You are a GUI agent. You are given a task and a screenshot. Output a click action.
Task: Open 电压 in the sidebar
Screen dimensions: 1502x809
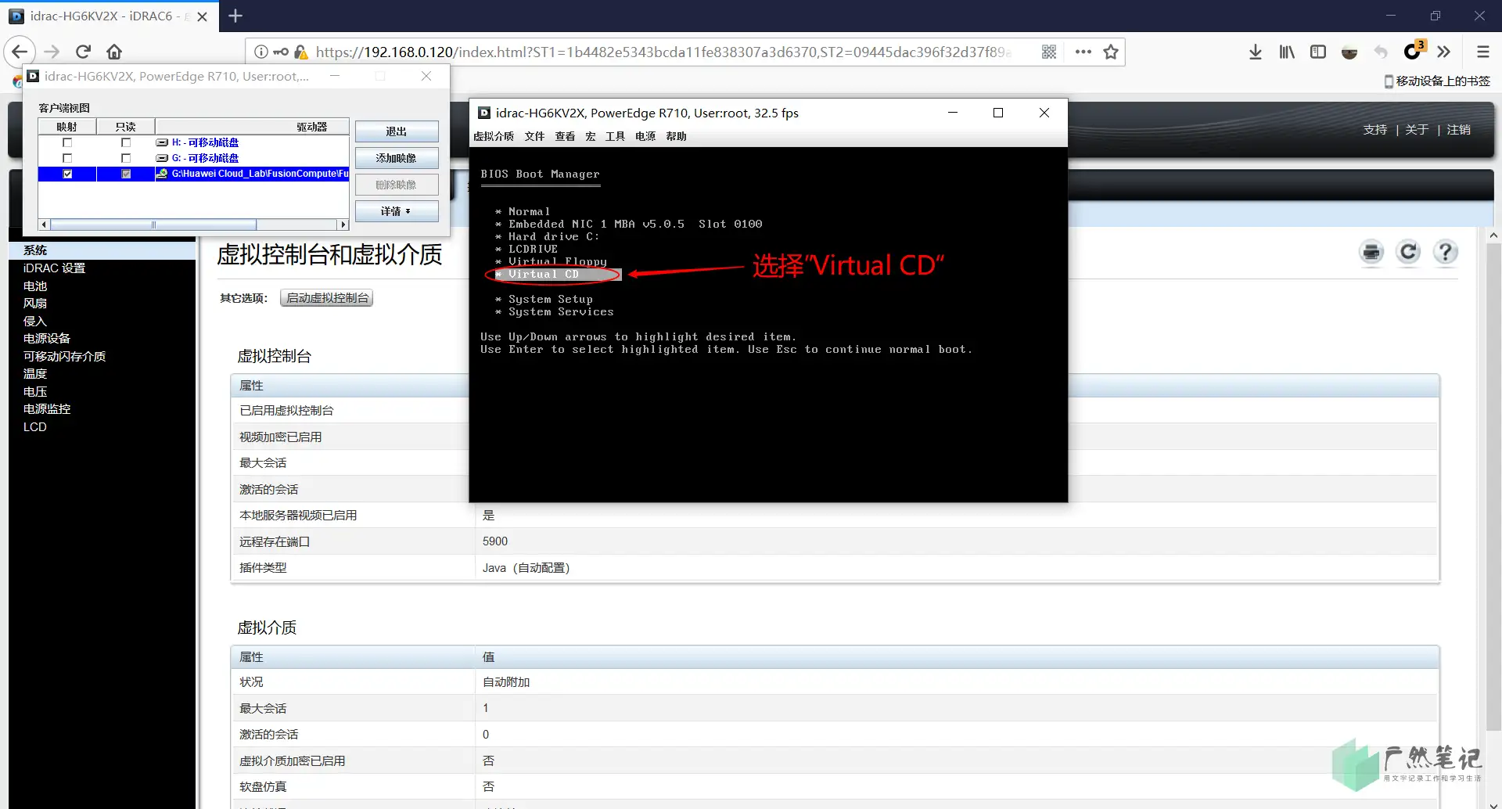coord(35,391)
